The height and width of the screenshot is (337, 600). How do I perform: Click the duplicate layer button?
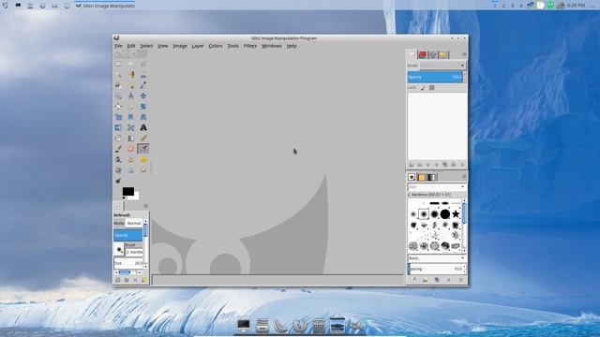tap(445, 165)
